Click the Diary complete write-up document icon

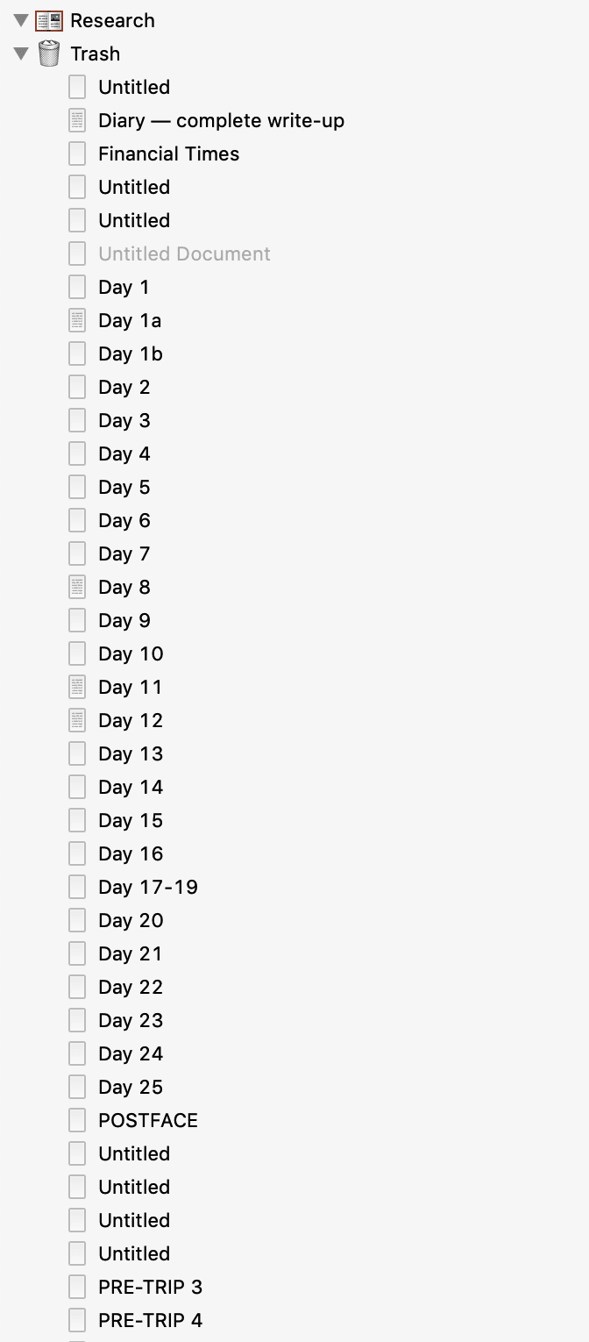point(77,120)
